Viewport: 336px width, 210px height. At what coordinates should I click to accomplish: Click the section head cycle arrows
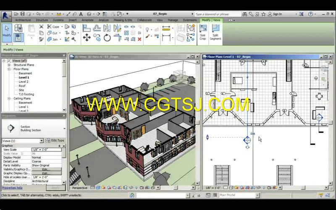click(x=247, y=147)
